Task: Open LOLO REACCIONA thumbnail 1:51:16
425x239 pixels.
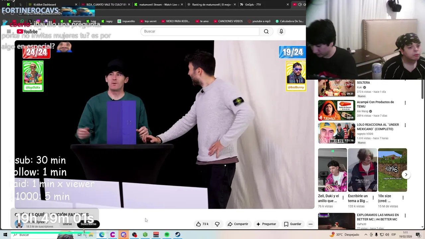Action: coord(336,133)
